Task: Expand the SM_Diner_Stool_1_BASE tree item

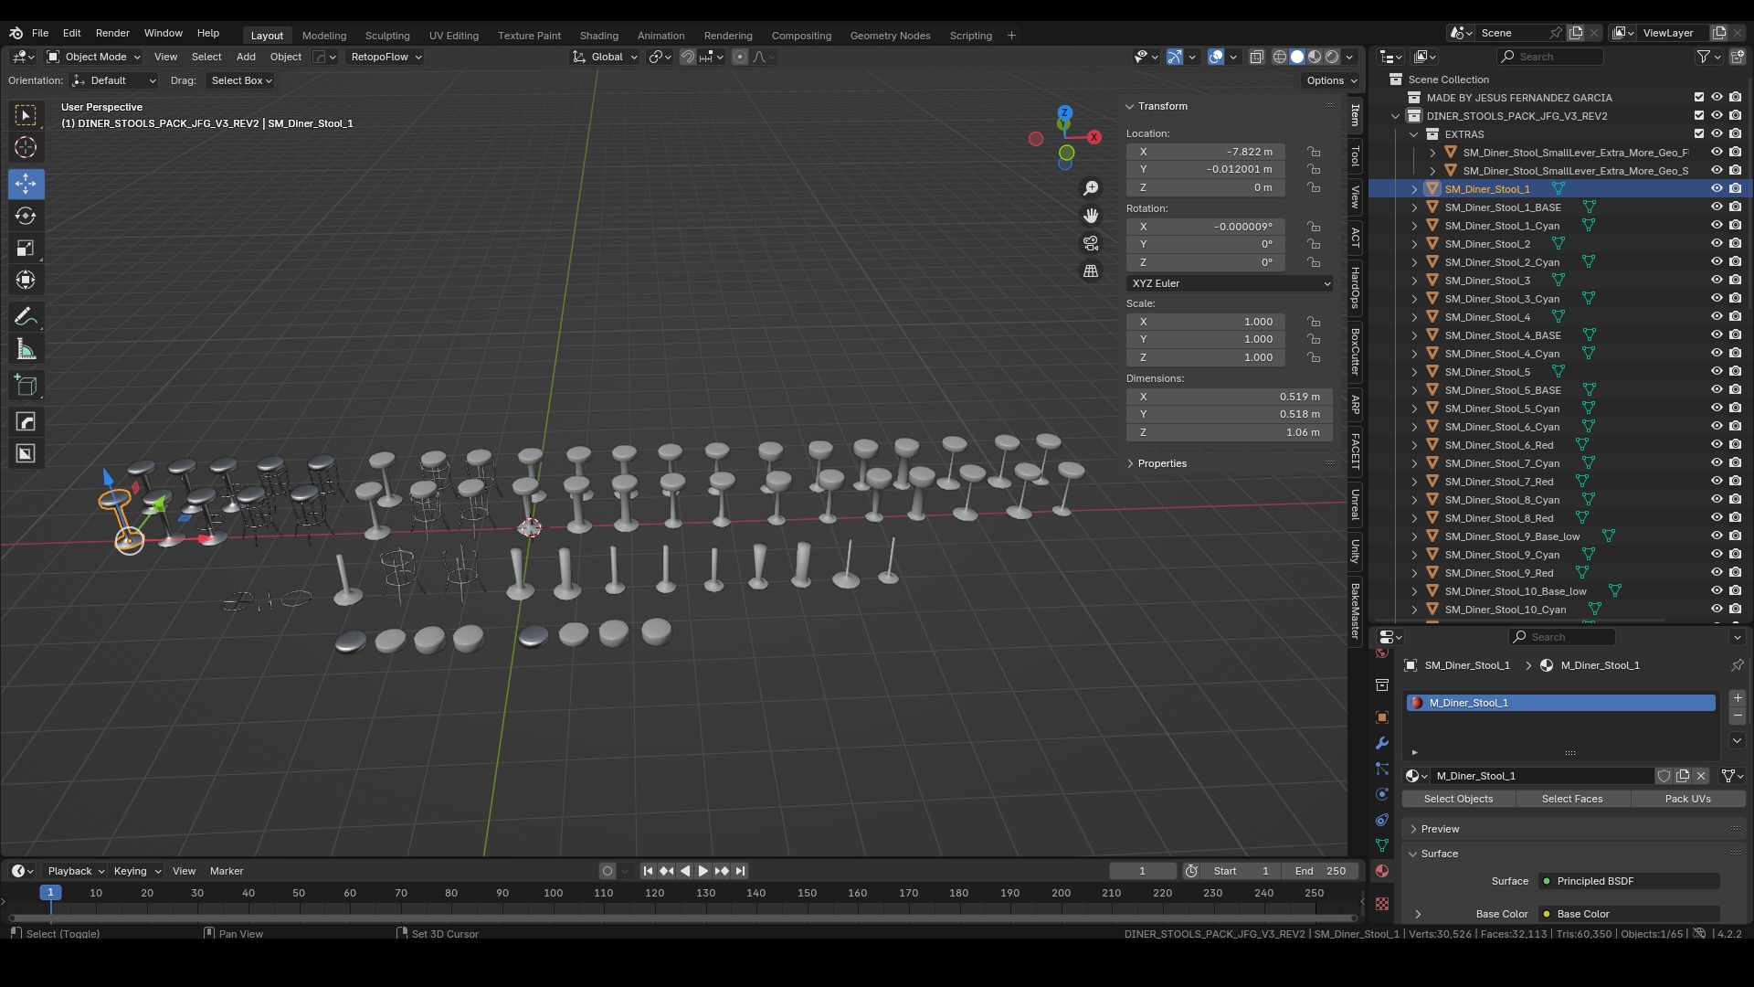Action: tap(1414, 207)
